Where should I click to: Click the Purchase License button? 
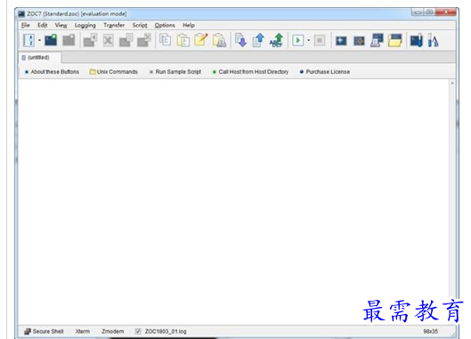pos(325,72)
